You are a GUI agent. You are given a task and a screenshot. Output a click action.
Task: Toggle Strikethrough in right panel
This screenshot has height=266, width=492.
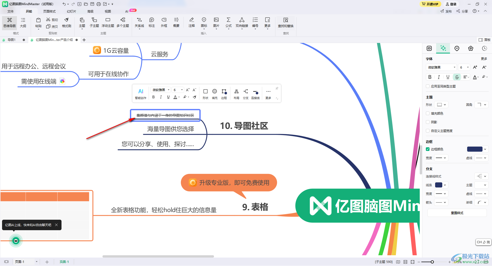coord(457,77)
